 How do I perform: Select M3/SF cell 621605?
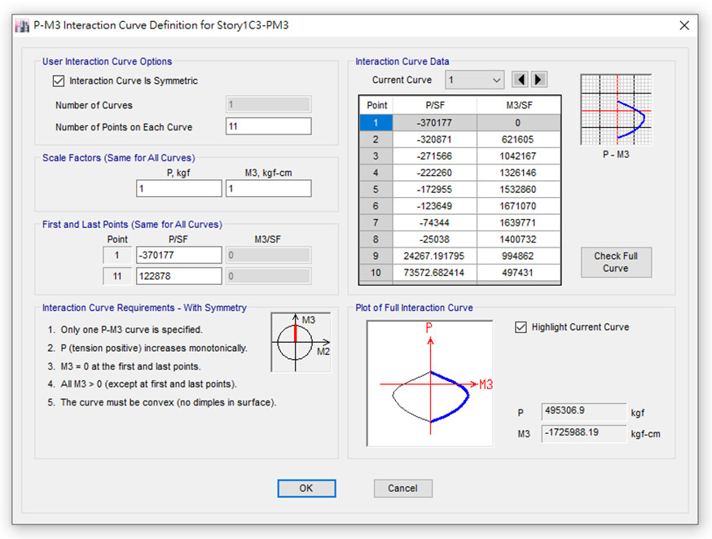[518, 139]
